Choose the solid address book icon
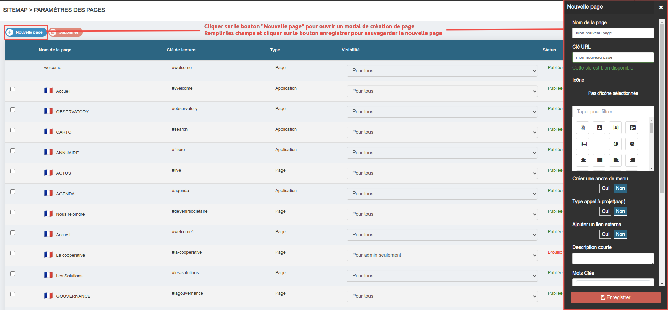Viewport: 668px width, 310px height. (x=599, y=128)
